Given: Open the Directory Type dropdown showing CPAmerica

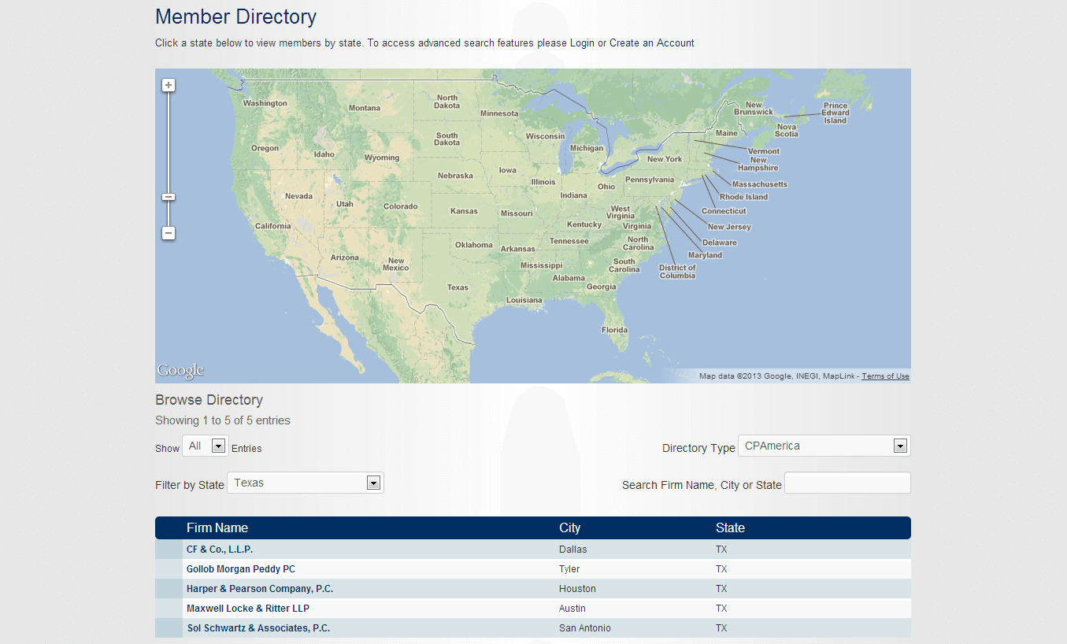Looking at the screenshot, I should [x=900, y=446].
